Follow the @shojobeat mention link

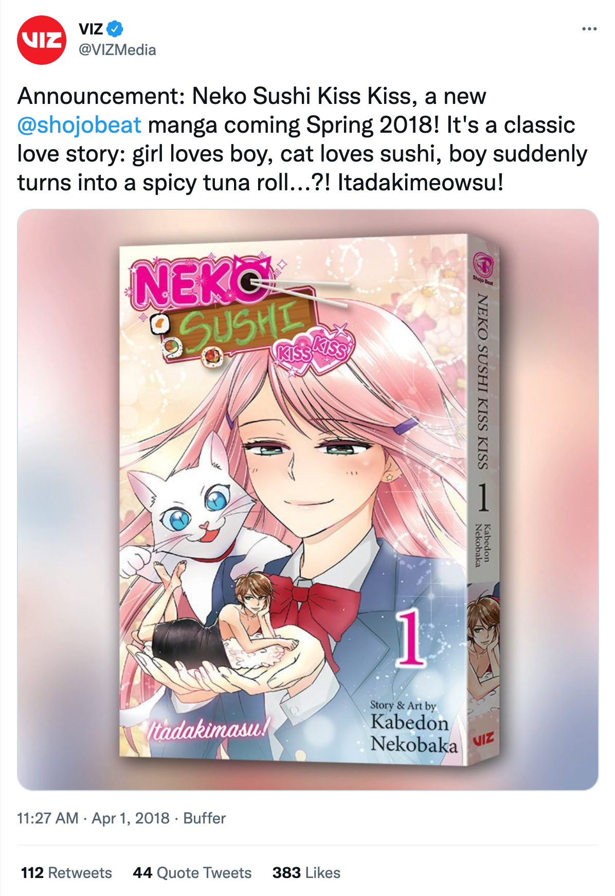pos(79,125)
